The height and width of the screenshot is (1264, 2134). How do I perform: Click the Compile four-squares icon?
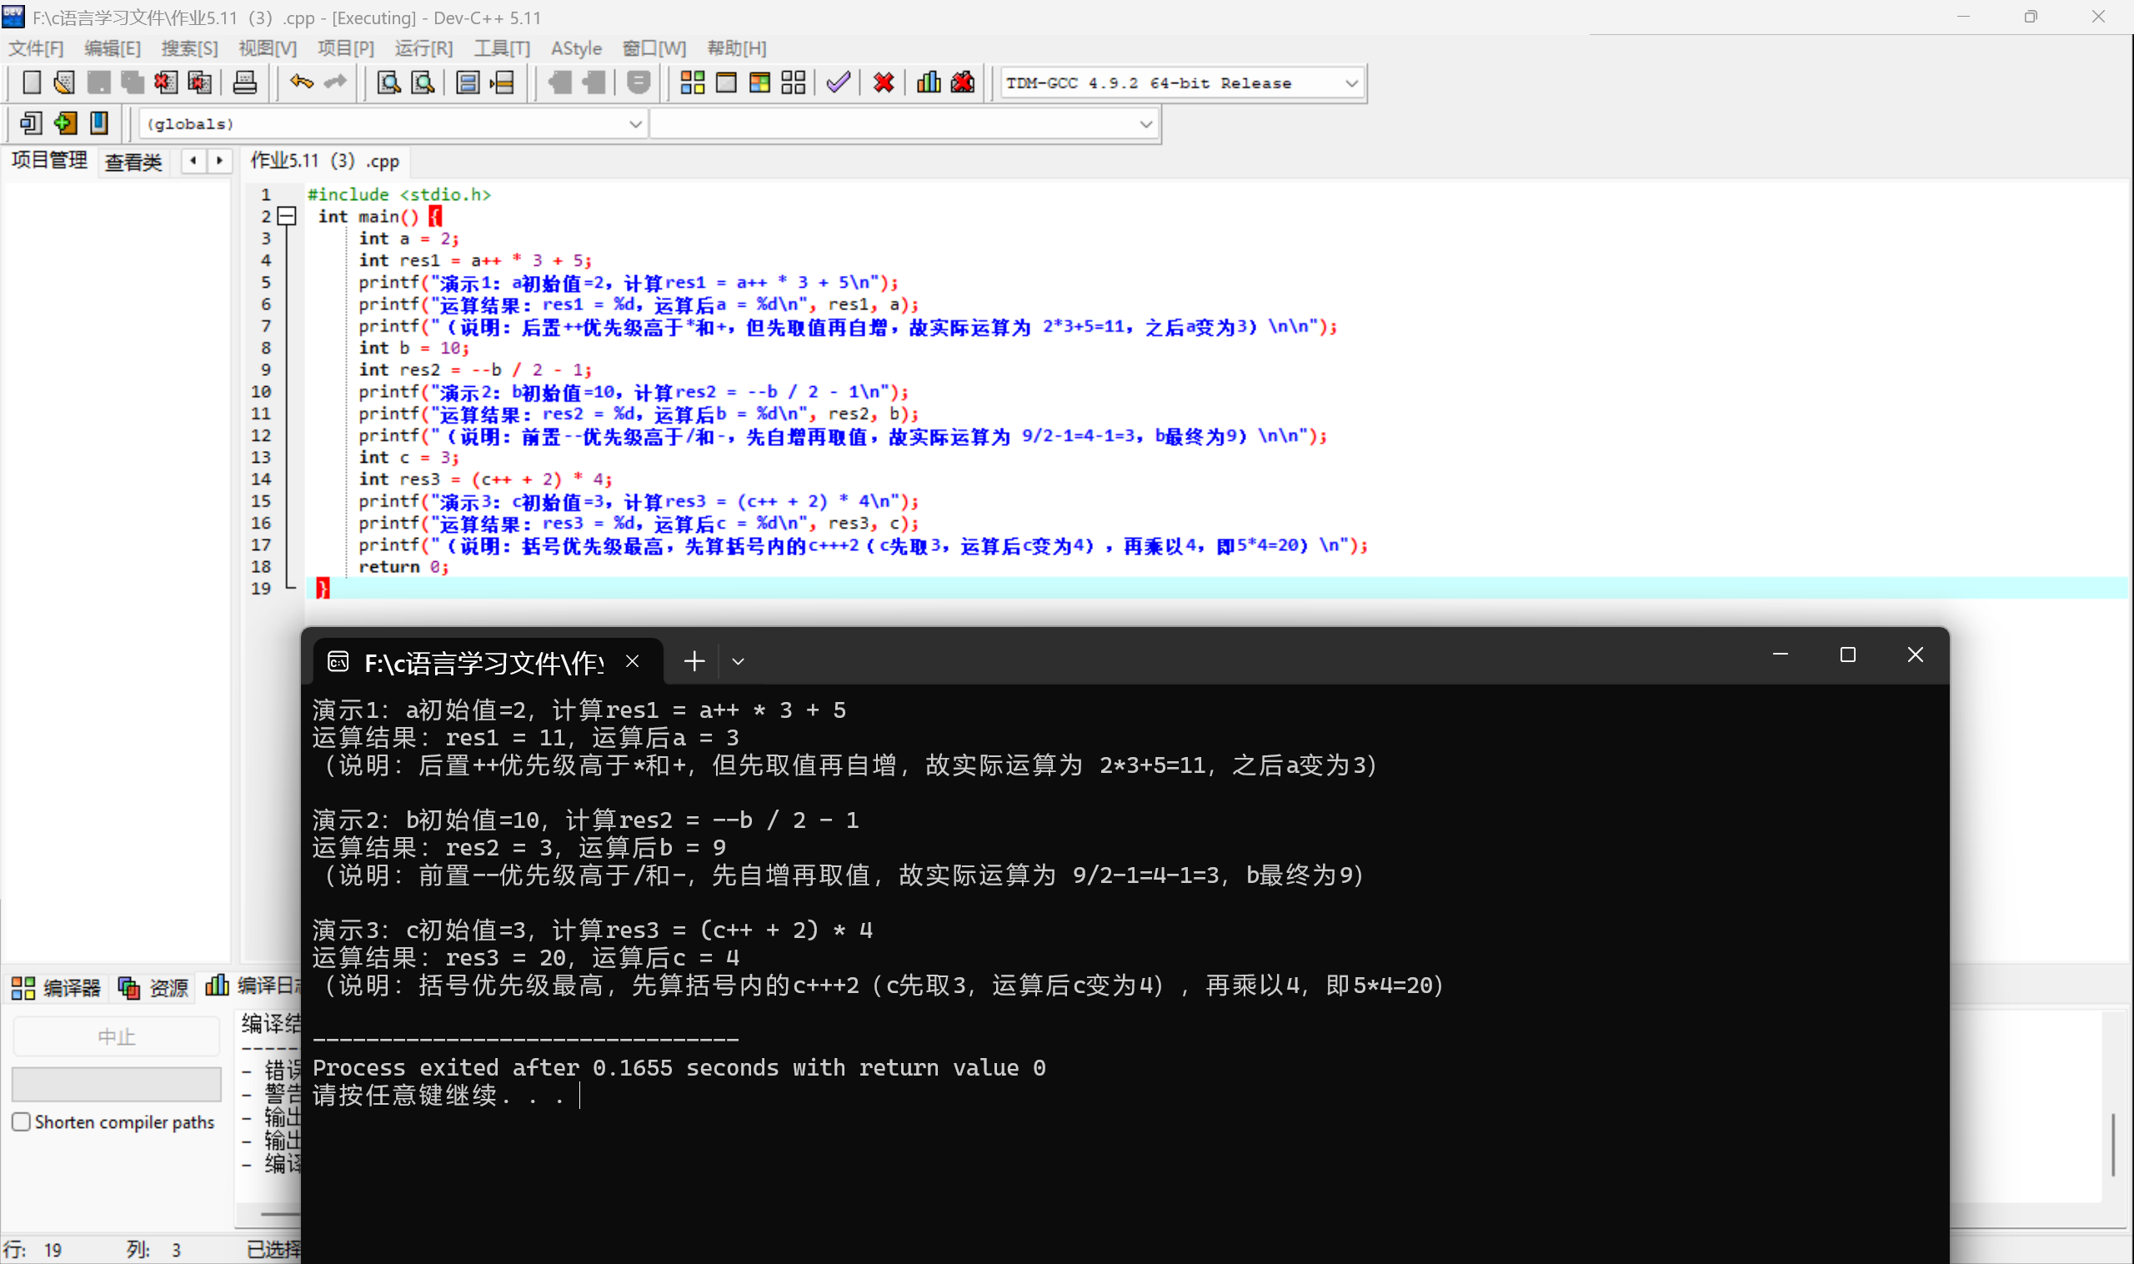(693, 83)
